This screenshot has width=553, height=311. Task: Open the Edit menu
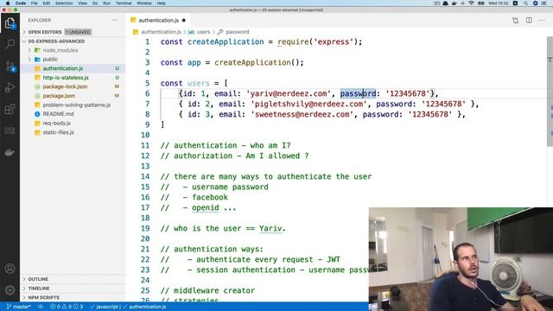pos(46,3)
